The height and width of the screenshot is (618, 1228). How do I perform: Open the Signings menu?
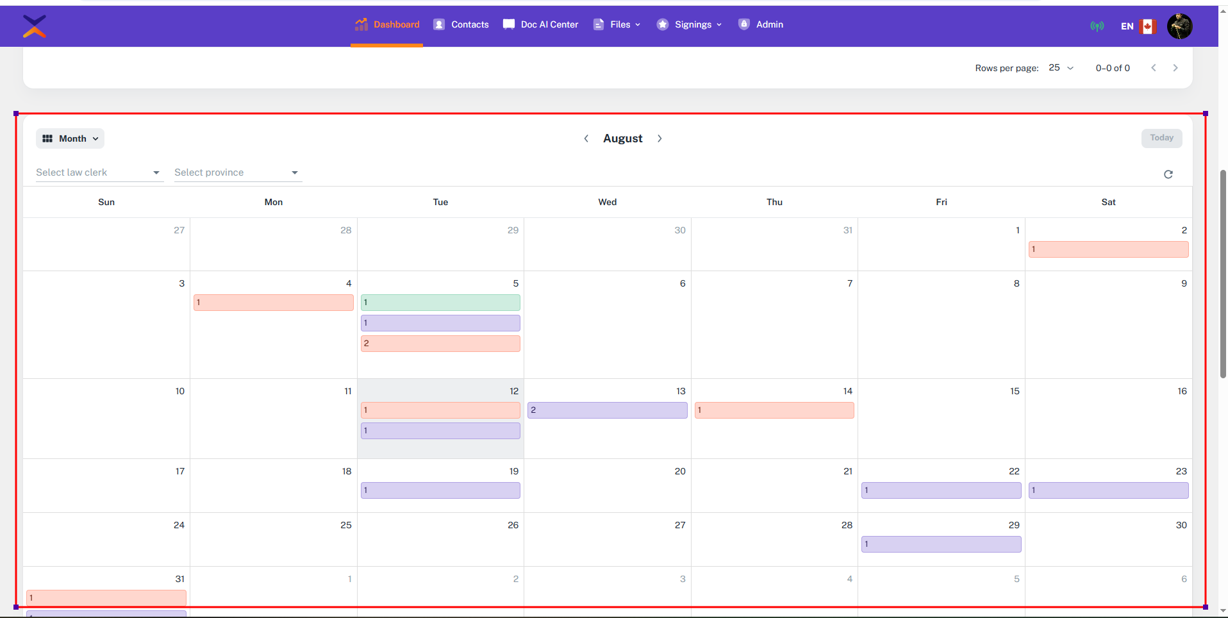[690, 24]
